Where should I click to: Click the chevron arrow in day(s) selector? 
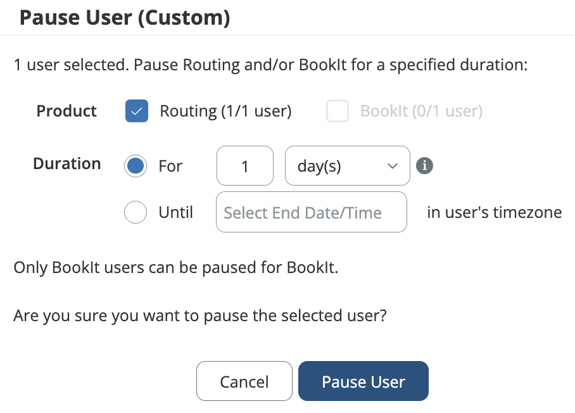click(393, 166)
